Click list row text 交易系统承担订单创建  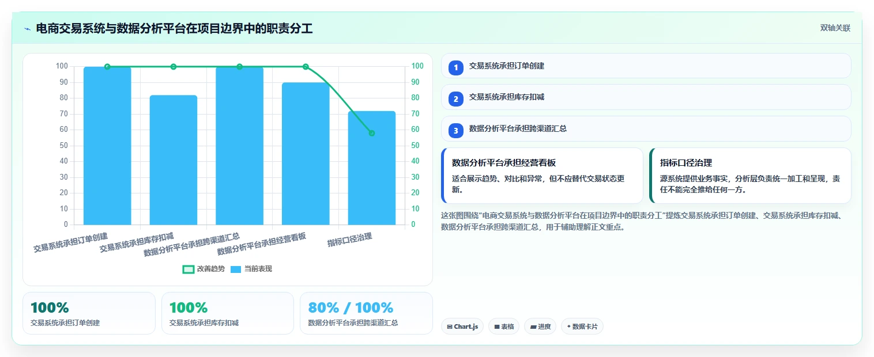click(507, 66)
